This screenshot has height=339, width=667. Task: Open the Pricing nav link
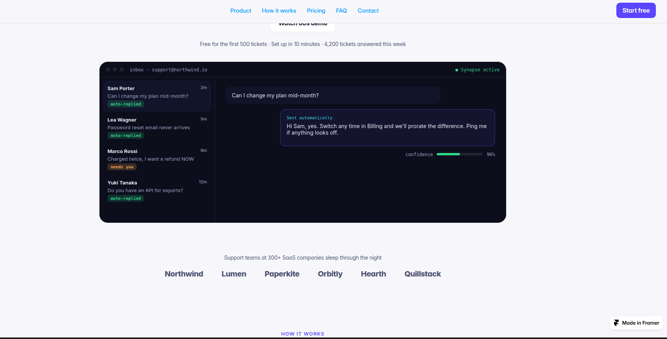click(316, 11)
